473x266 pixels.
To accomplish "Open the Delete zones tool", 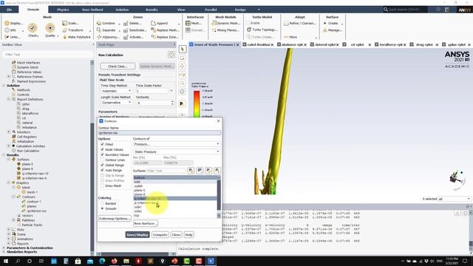I will (x=132, y=23).
